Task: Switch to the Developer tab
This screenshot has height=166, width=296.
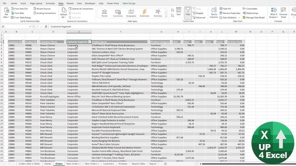Action: 90,3
